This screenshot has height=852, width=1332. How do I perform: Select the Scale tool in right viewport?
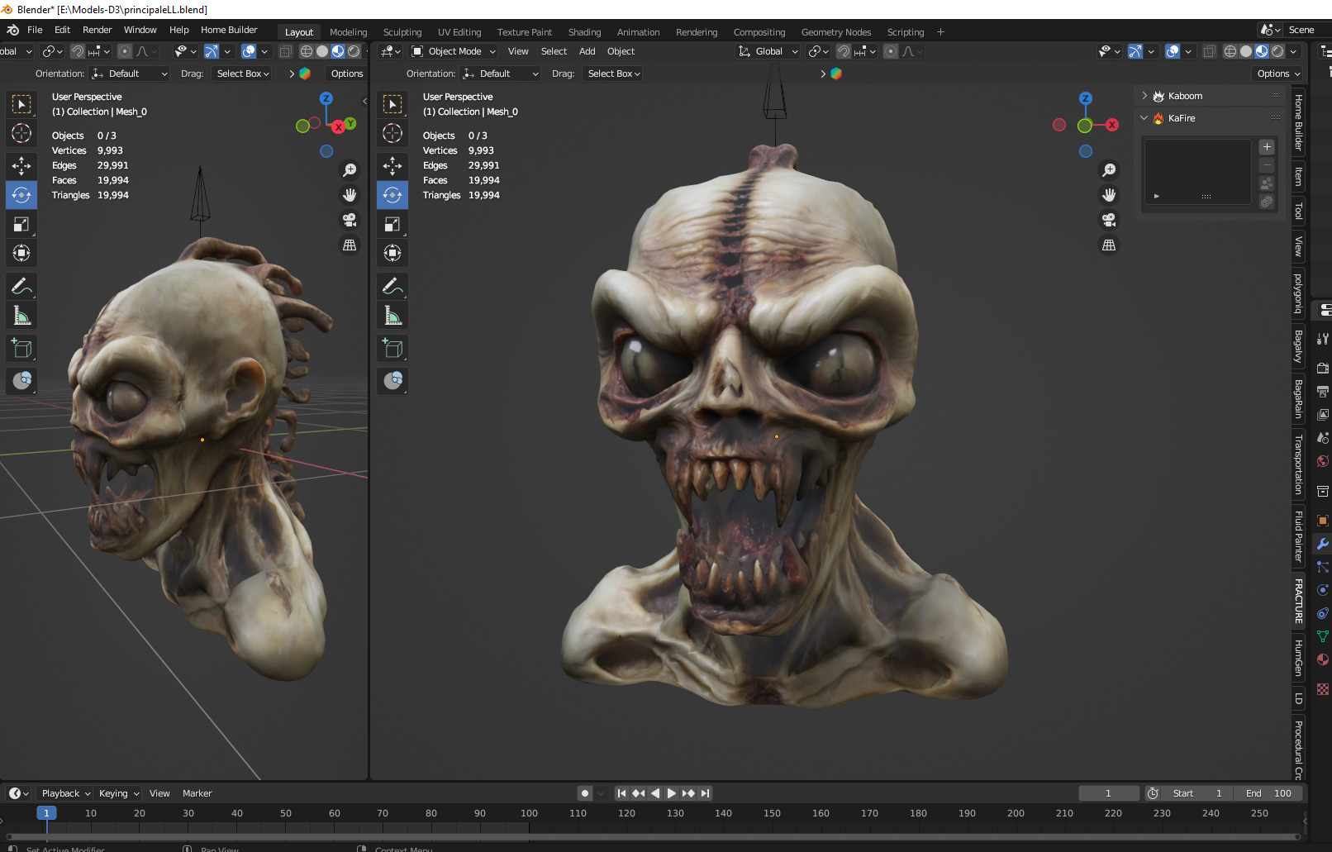point(392,224)
